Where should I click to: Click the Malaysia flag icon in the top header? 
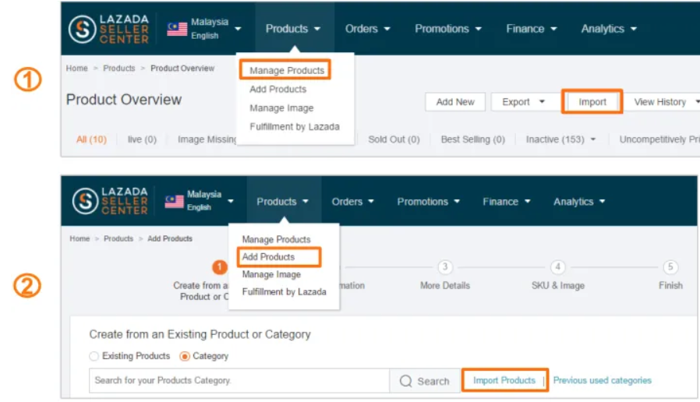point(177,29)
